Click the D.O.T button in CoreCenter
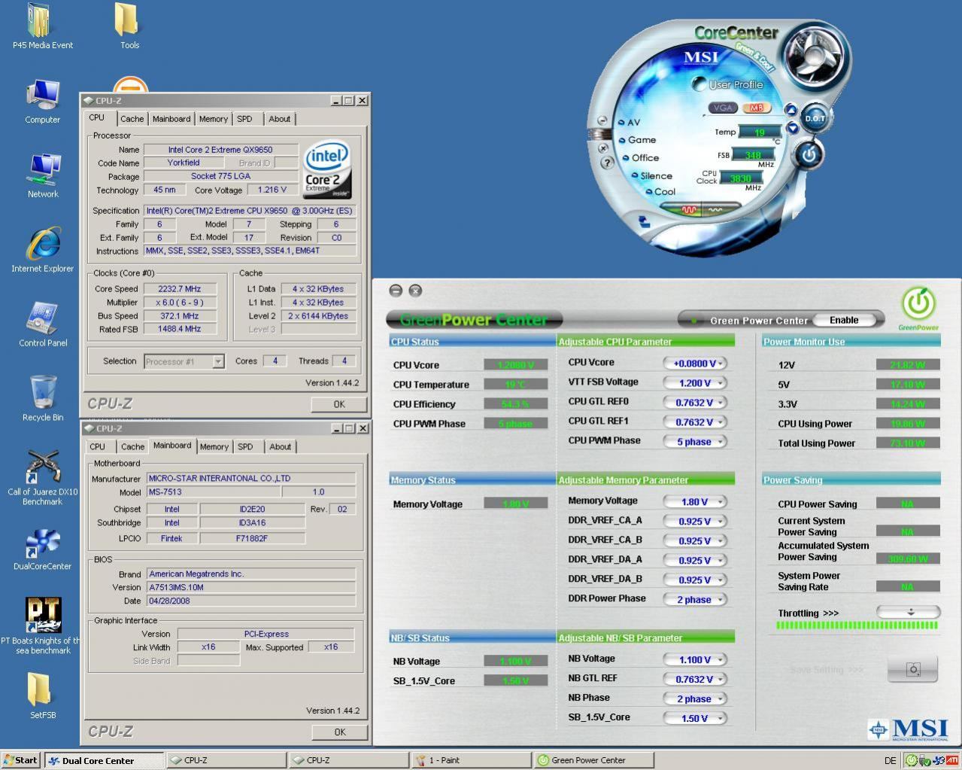Image resolution: width=962 pixels, height=770 pixels. [815, 118]
